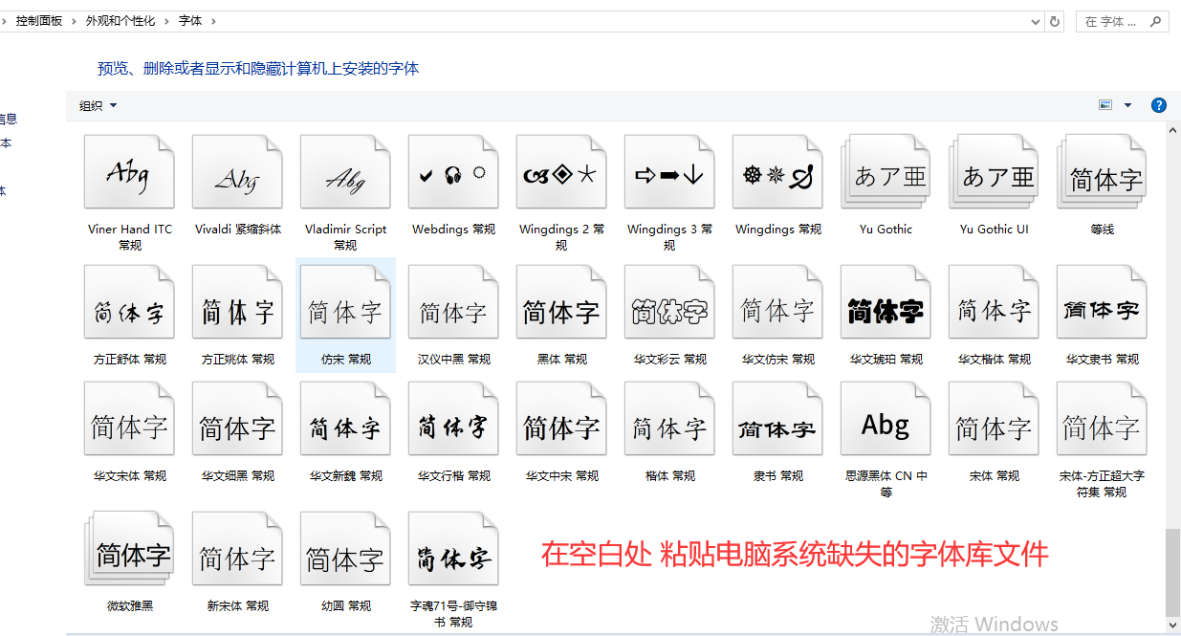Select the 华文琥珀 font icon

(x=886, y=302)
